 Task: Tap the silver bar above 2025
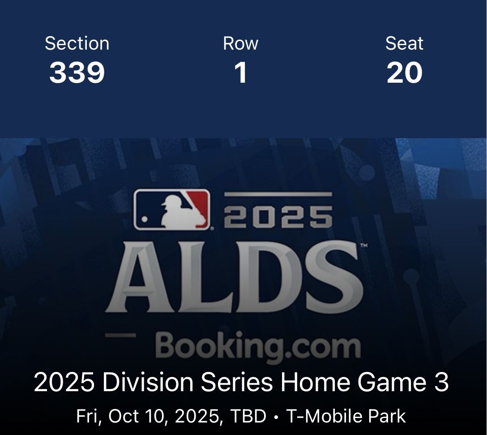[x=278, y=194]
